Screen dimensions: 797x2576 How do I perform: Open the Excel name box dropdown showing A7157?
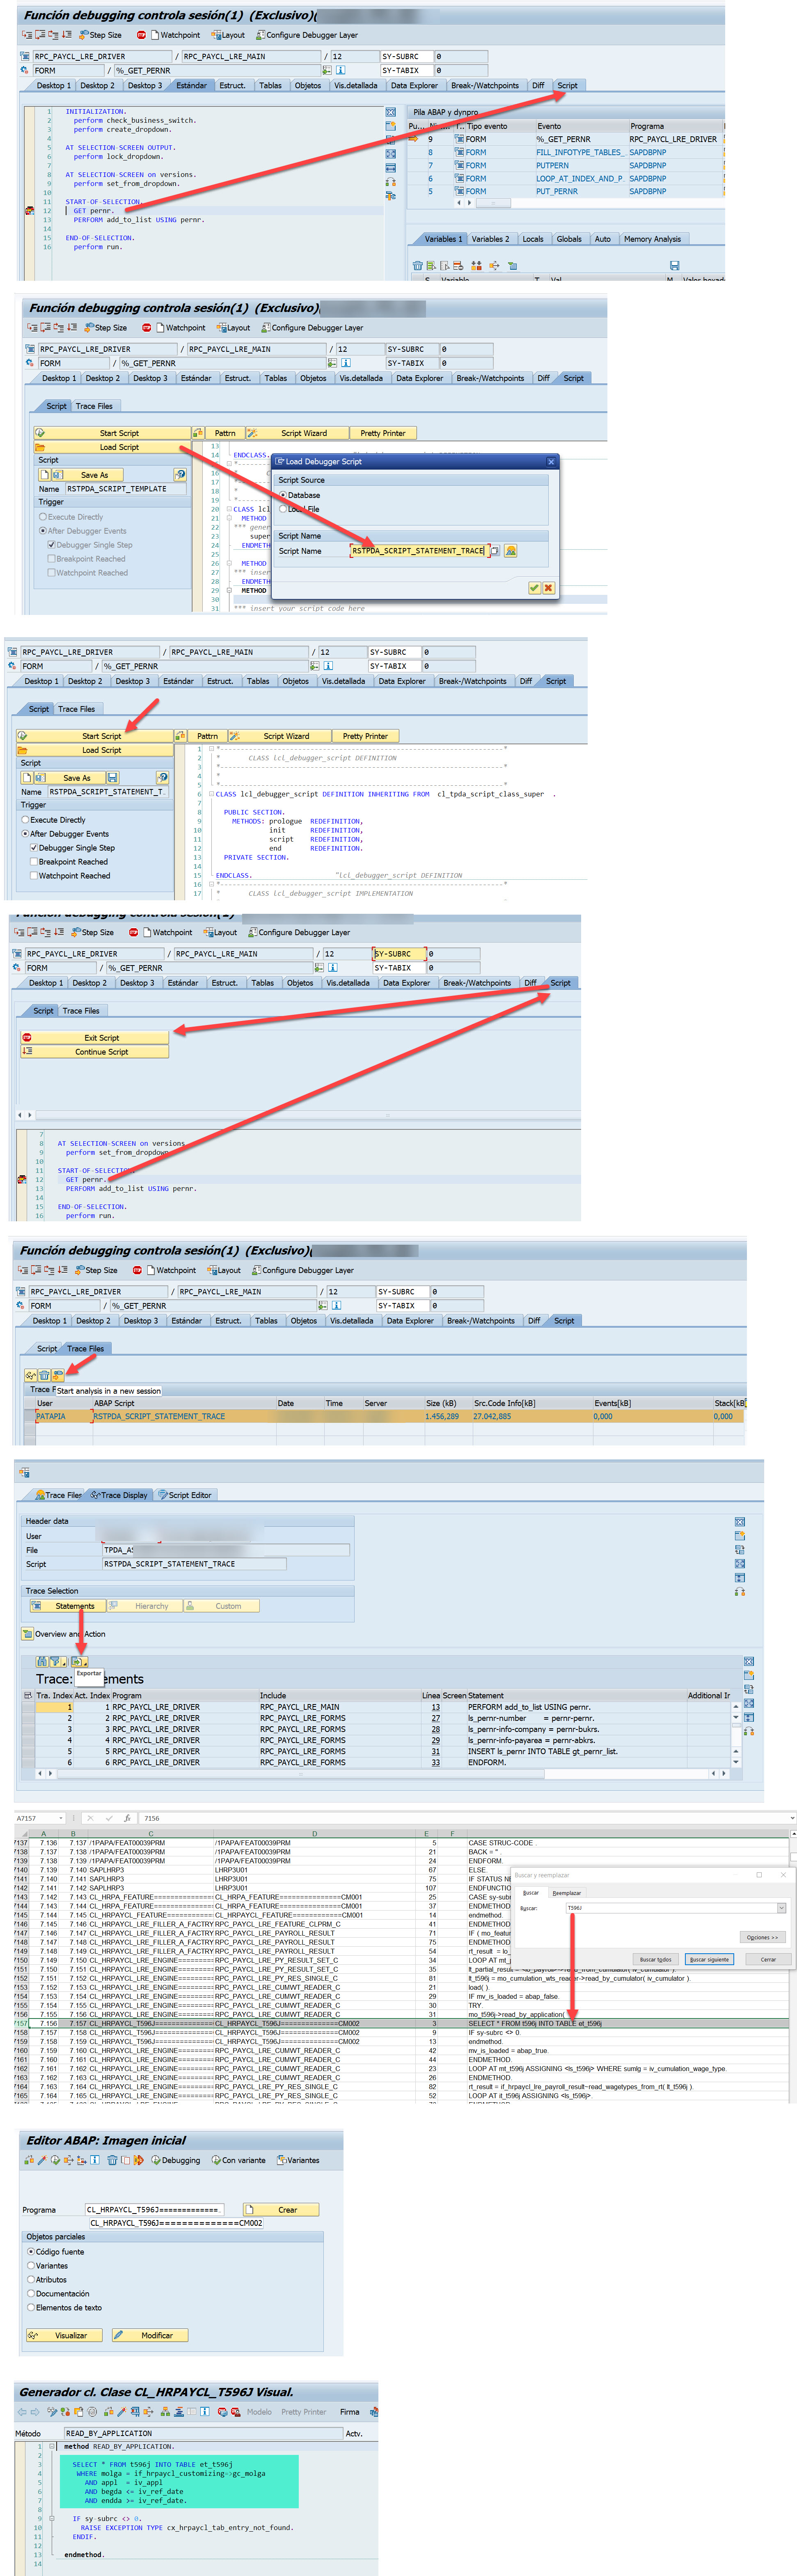click(61, 1818)
